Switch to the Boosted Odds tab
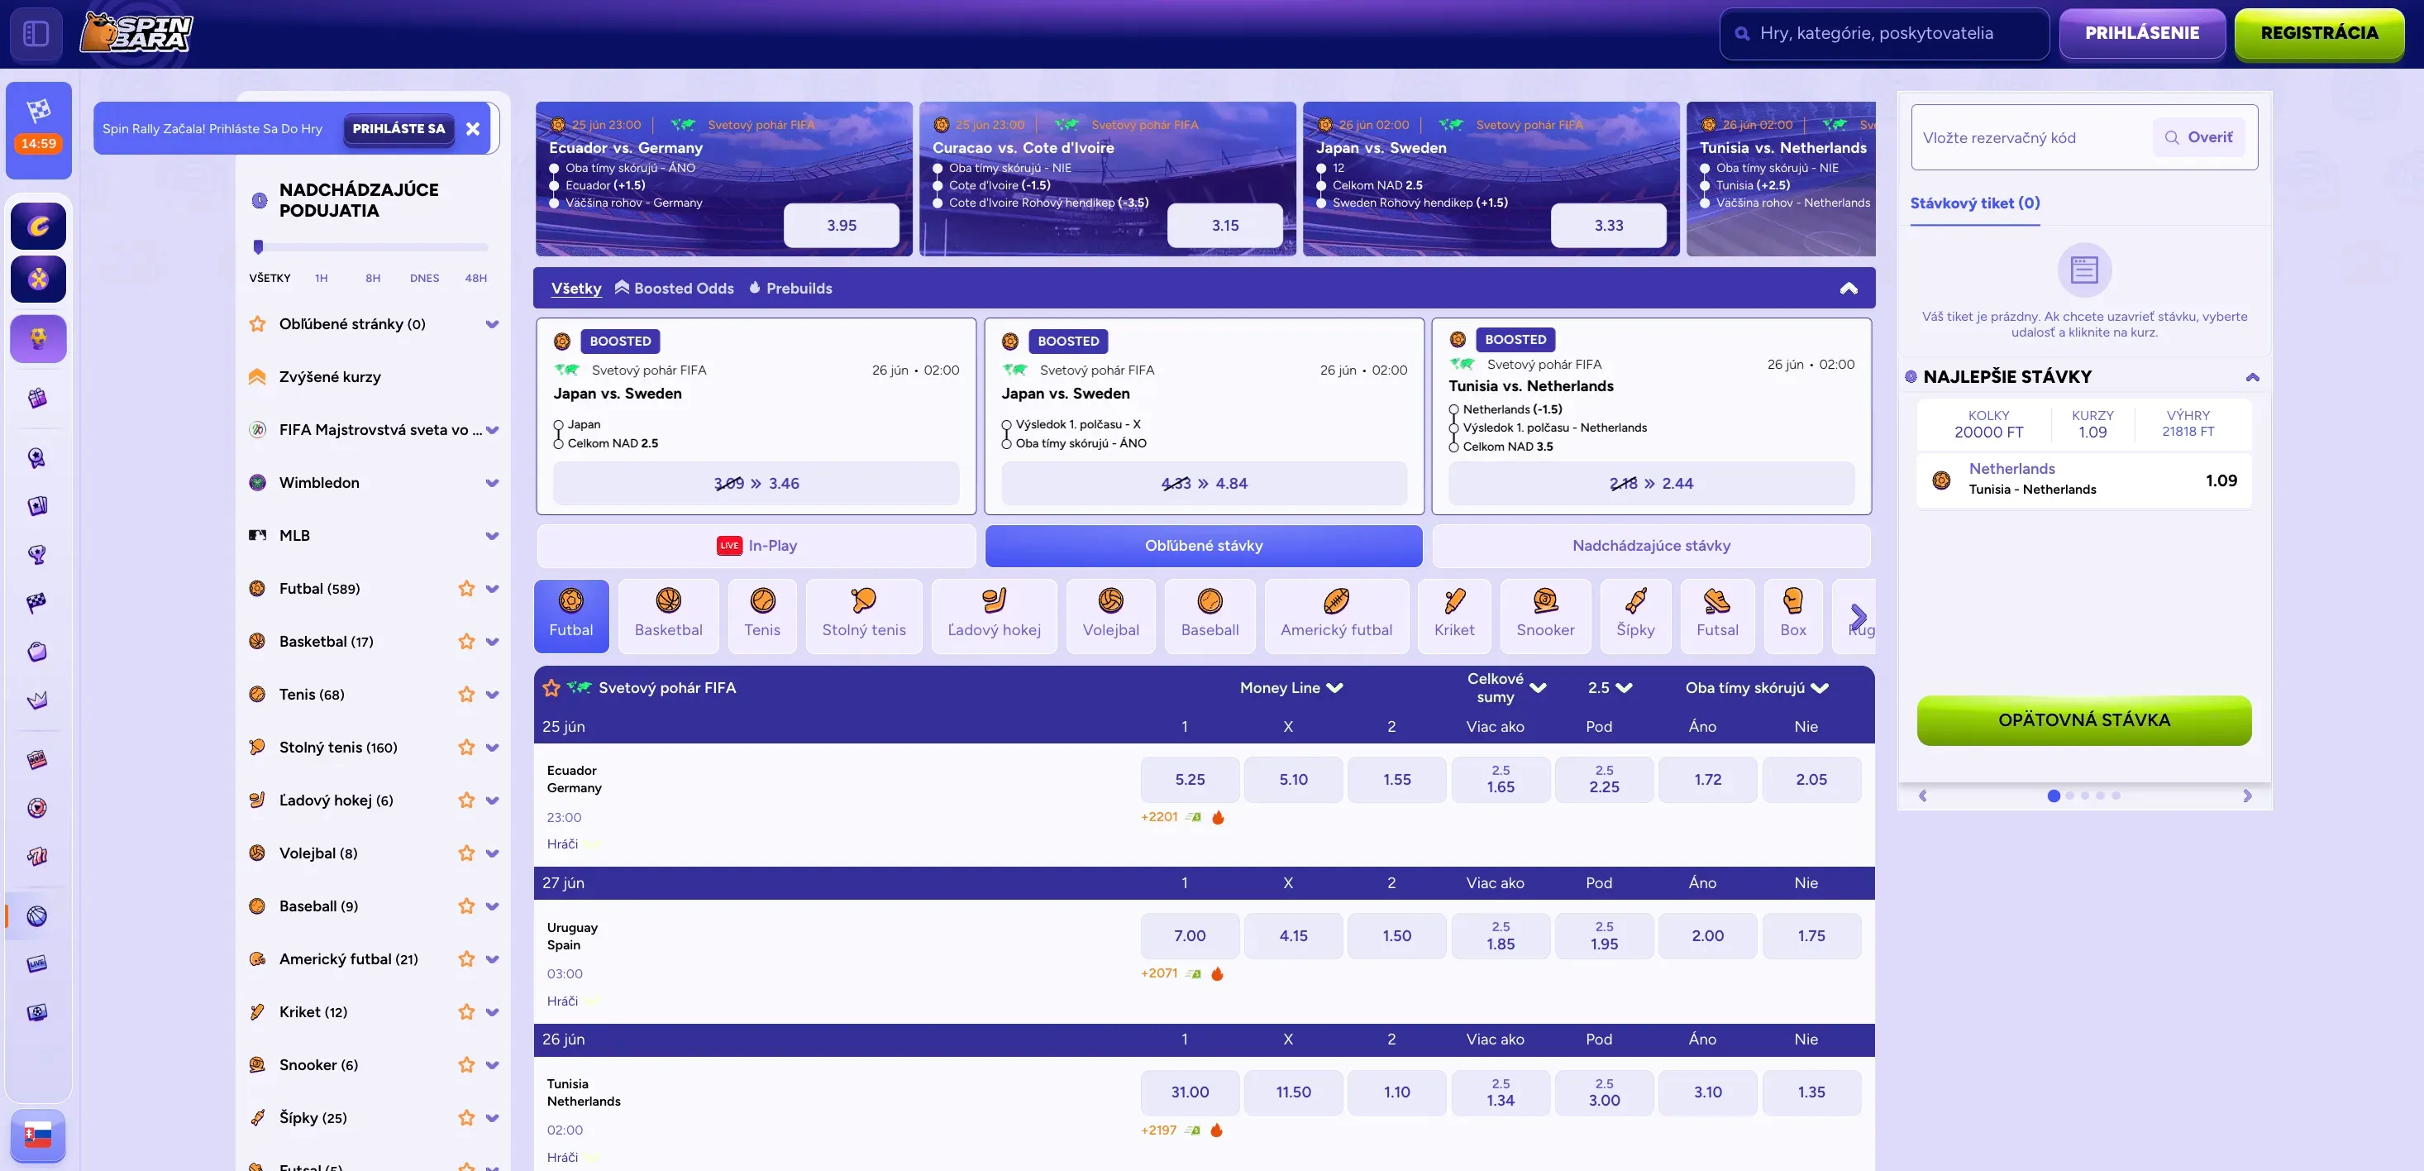 (675, 288)
